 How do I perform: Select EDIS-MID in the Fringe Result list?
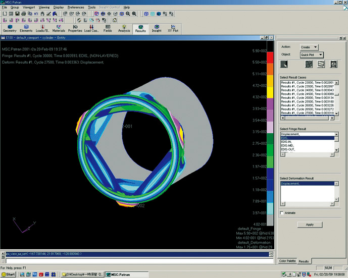click(x=308, y=146)
